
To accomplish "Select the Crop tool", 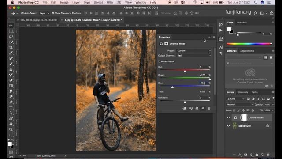I will coord(11,48).
